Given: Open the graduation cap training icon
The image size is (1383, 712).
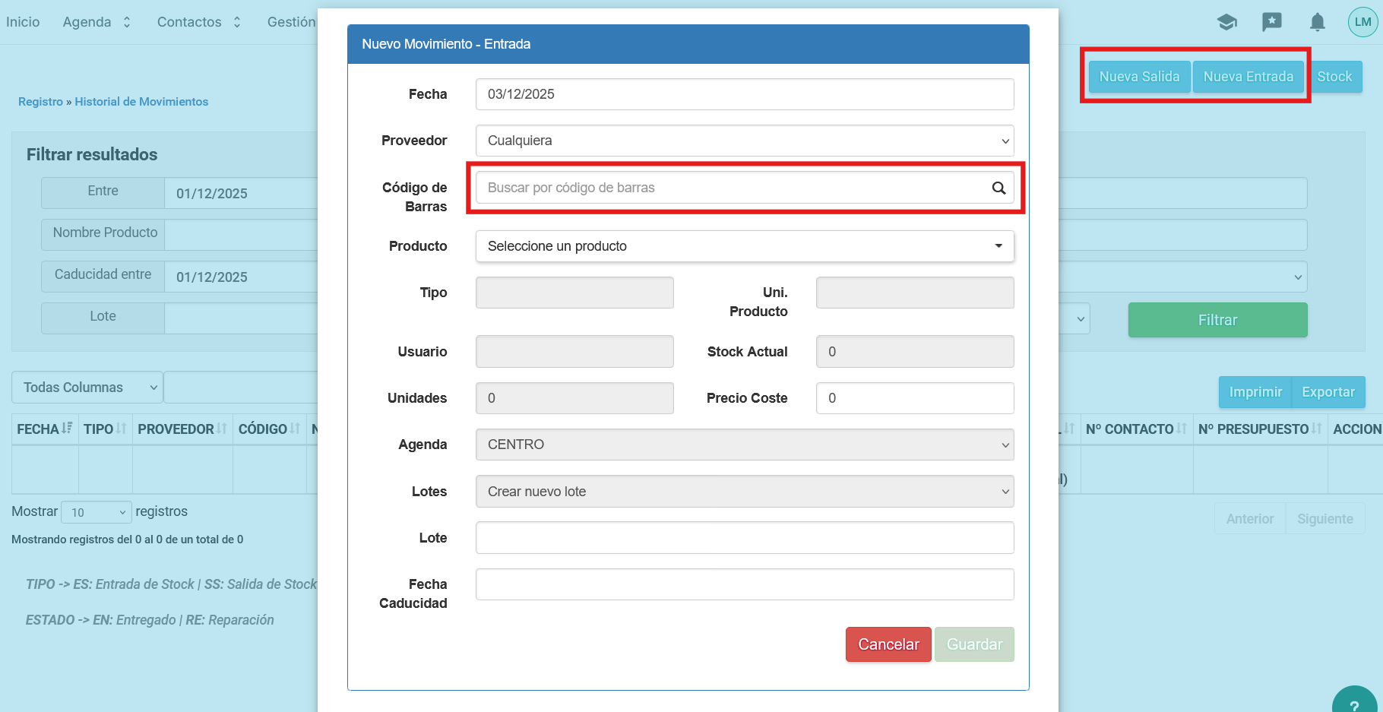Looking at the screenshot, I should click(1226, 22).
